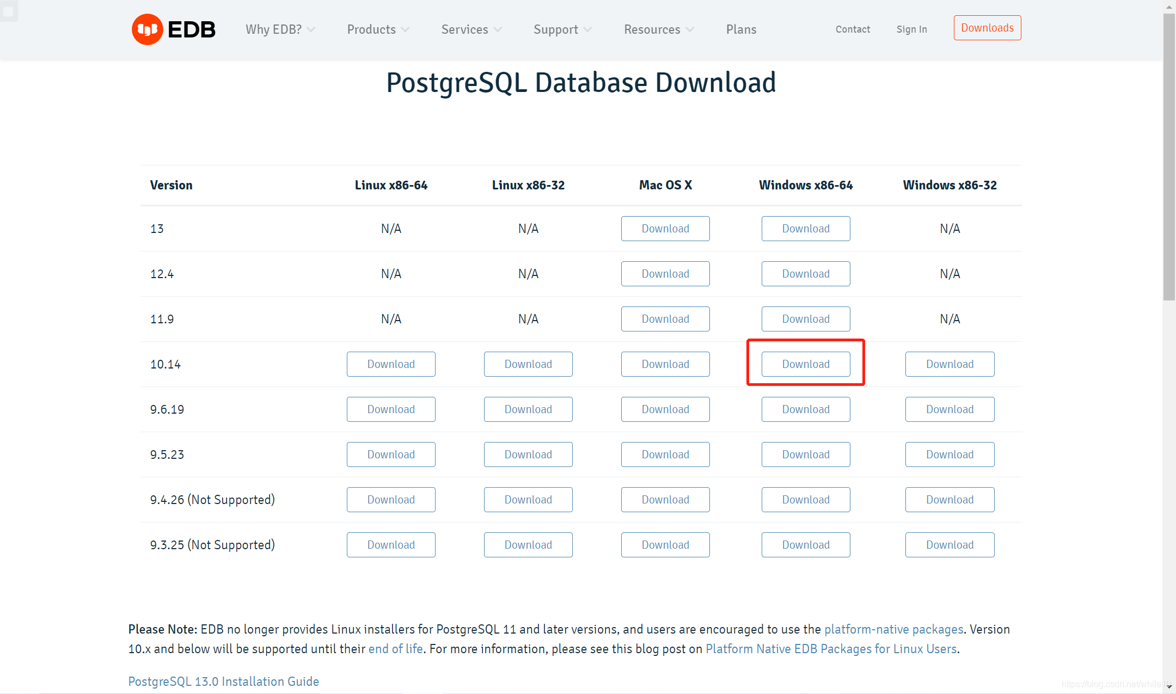This screenshot has width=1176, height=694.
Task: Expand the Products menu
Action: coord(378,29)
